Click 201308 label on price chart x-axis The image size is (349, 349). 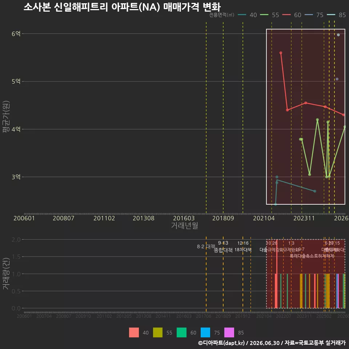pyautogui.click(x=144, y=218)
